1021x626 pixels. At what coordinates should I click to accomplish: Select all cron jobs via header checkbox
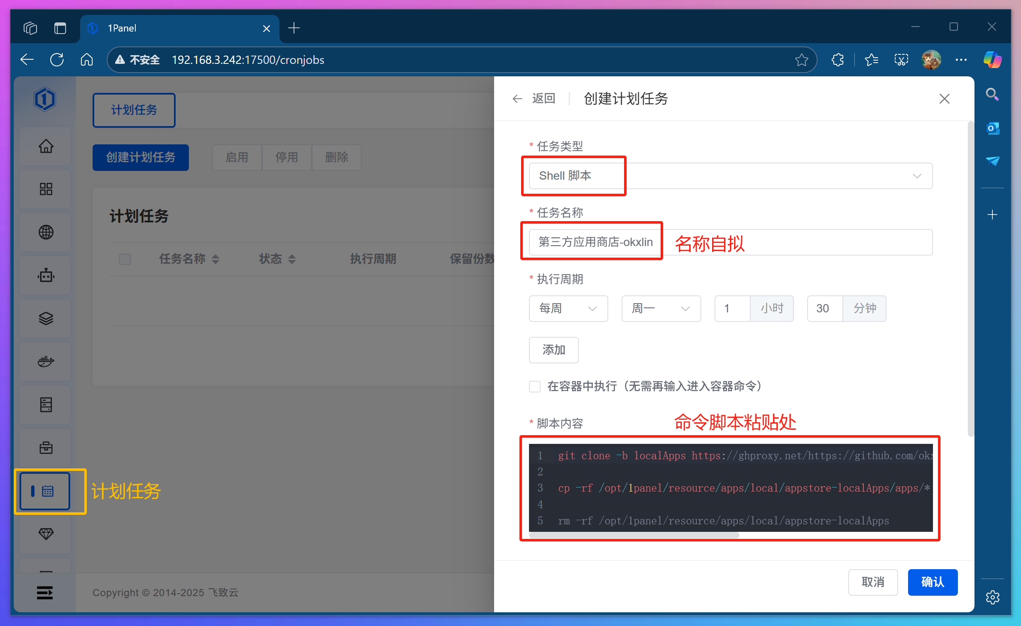coord(125,259)
